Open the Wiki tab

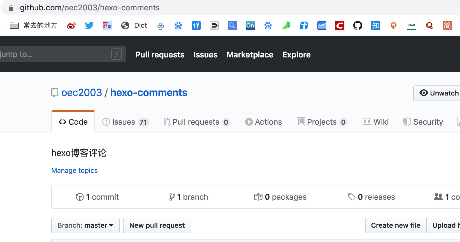pos(376,122)
